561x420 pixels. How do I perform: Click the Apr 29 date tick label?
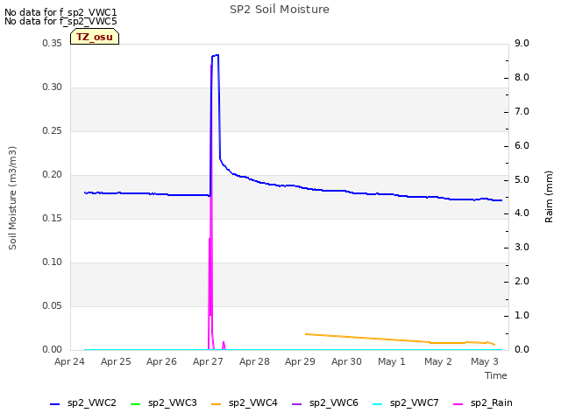click(x=300, y=361)
